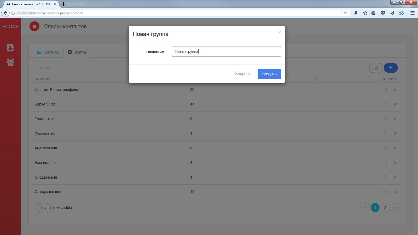
Task: Delete the Сирдарё вил group
Action: (395, 177)
